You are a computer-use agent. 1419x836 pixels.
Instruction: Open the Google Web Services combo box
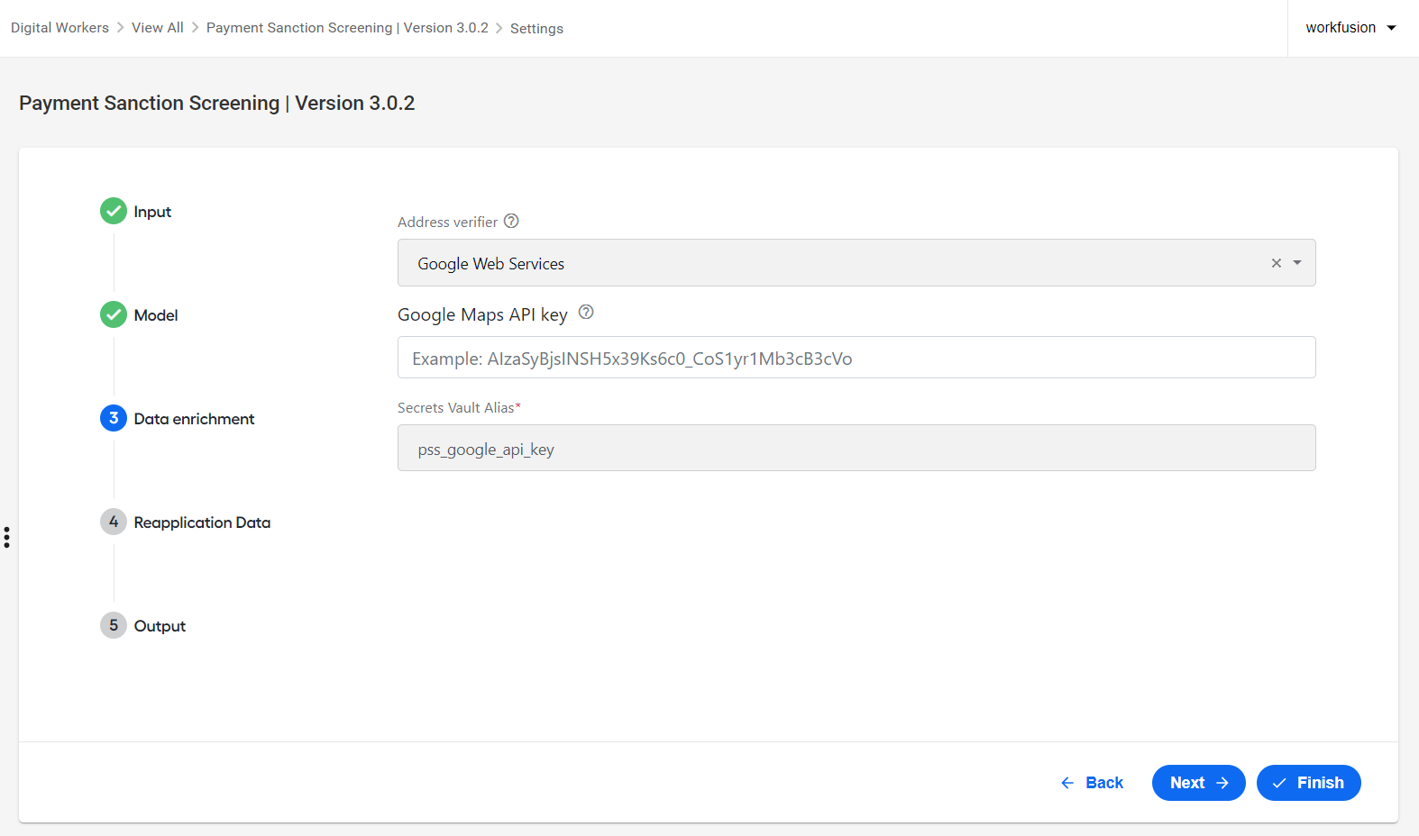(856, 263)
